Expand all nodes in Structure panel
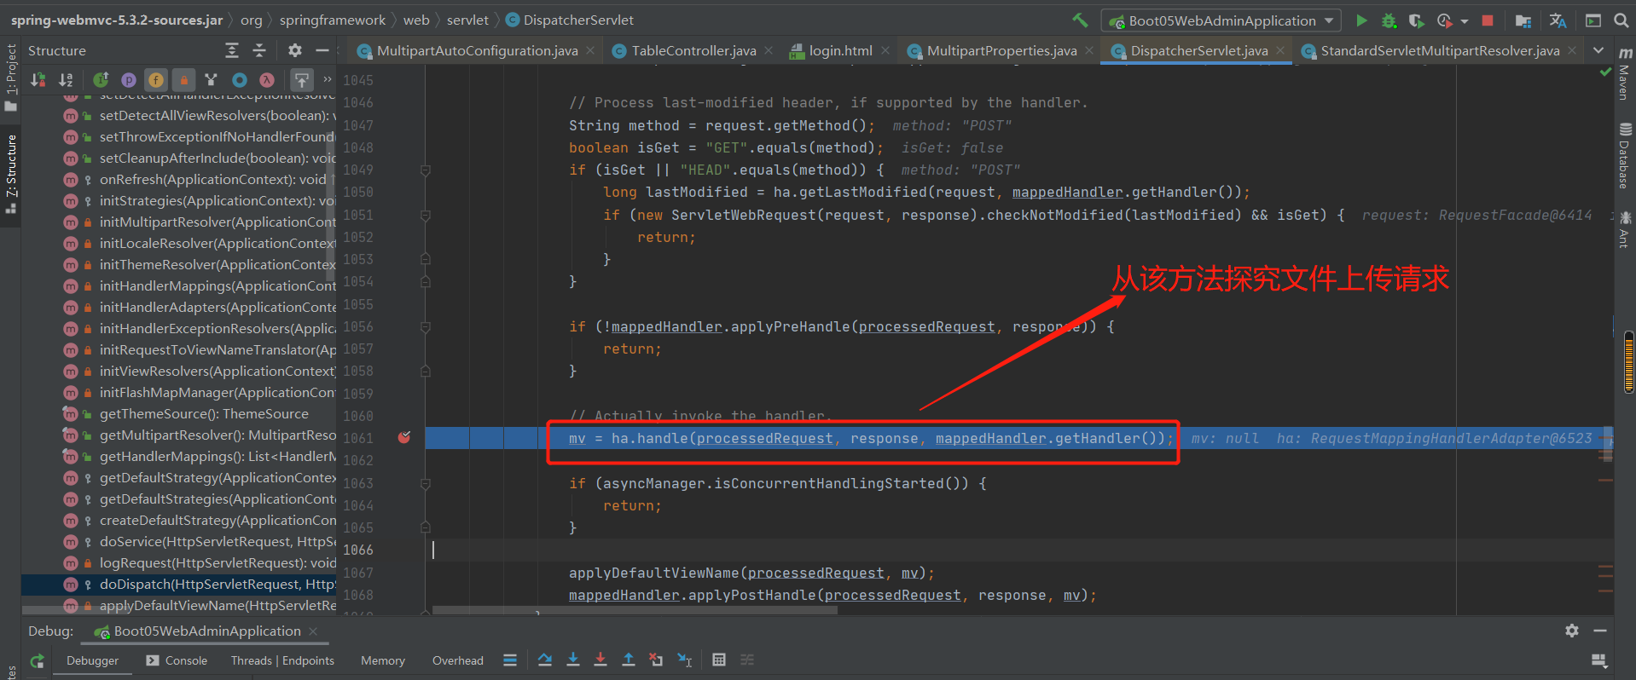 [x=232, y=50]
